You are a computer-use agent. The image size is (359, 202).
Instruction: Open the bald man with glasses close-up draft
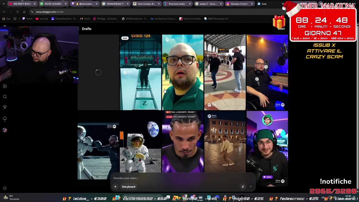coord(183,72)
